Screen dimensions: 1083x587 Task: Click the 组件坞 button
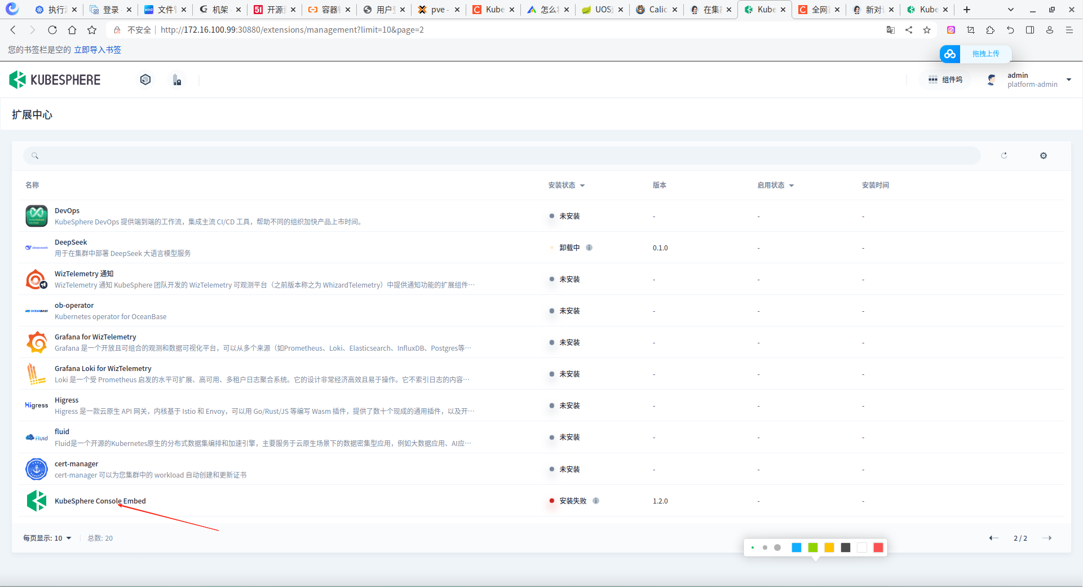(x=945, y=80)
